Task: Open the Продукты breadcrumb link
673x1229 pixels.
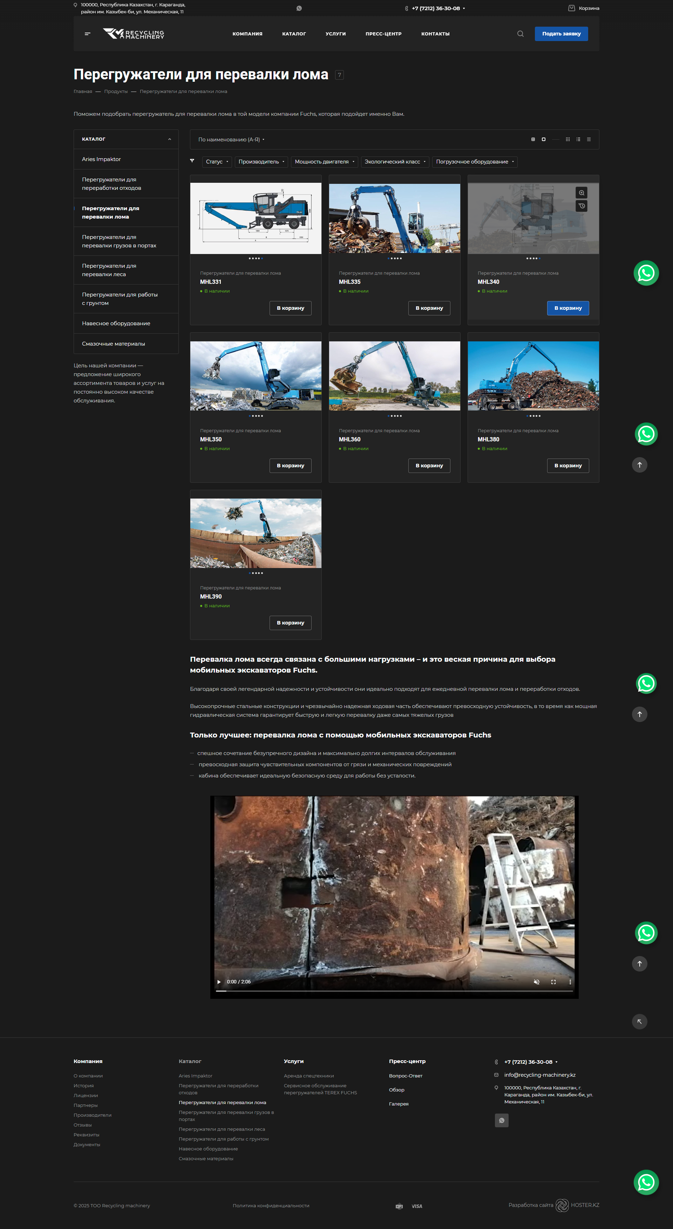Action: (116, 92)
